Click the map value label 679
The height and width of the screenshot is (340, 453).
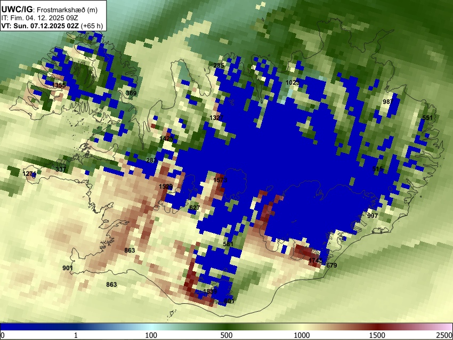[331, 265]
